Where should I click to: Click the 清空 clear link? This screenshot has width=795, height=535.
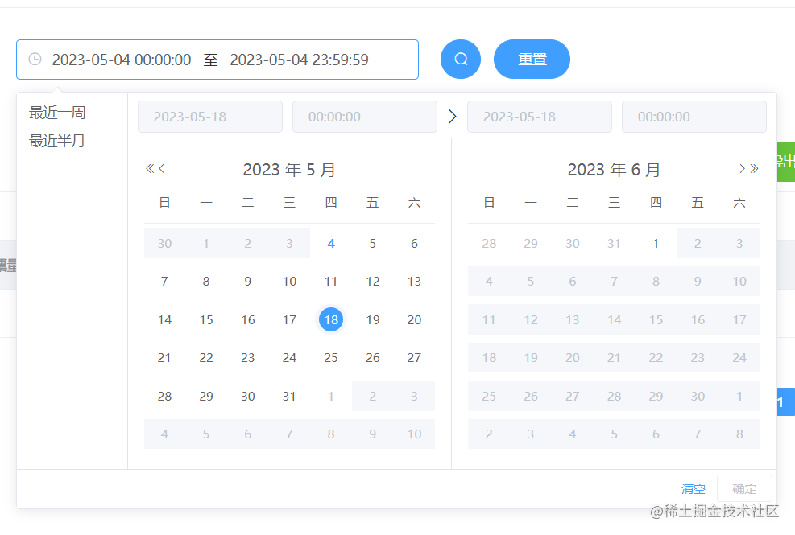[x=694, y=489]
